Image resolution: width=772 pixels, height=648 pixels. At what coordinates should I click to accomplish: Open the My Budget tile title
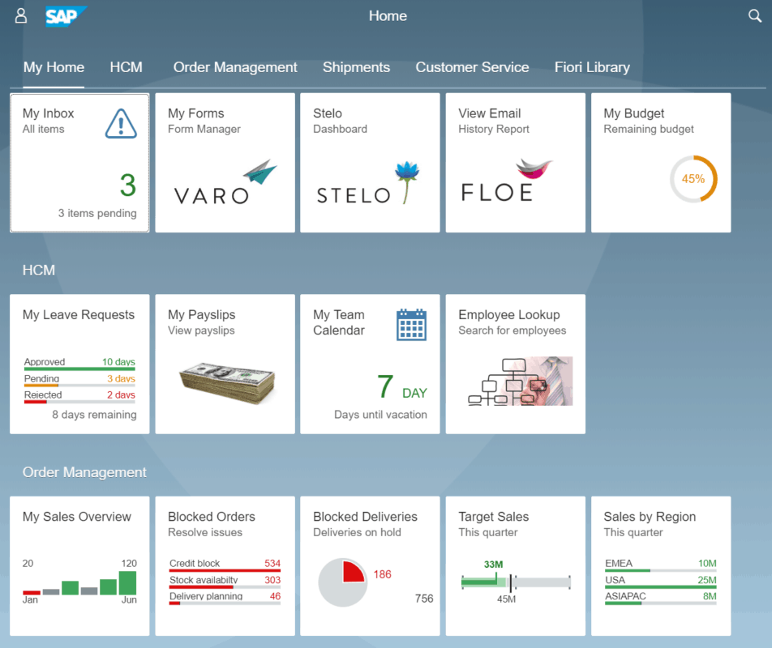tap(633, 113)
